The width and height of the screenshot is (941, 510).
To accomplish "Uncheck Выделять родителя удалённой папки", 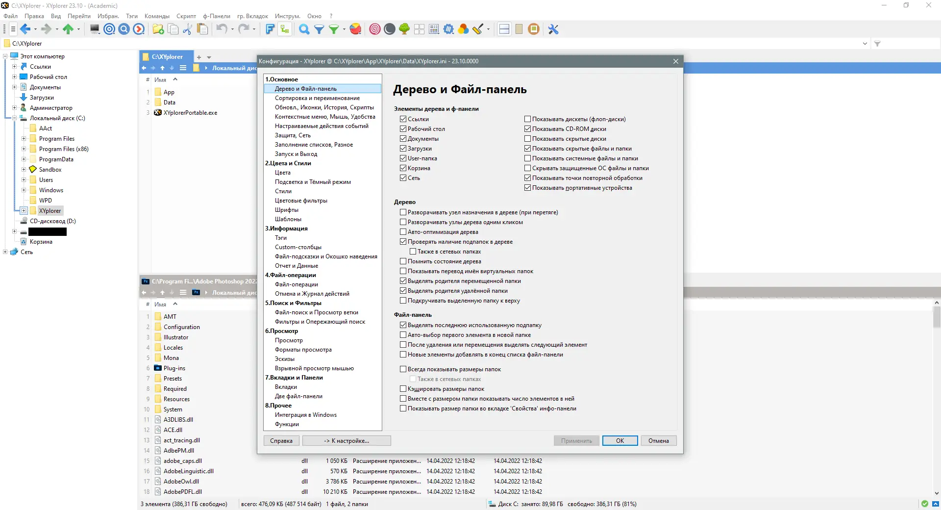I will pos(403,291).
